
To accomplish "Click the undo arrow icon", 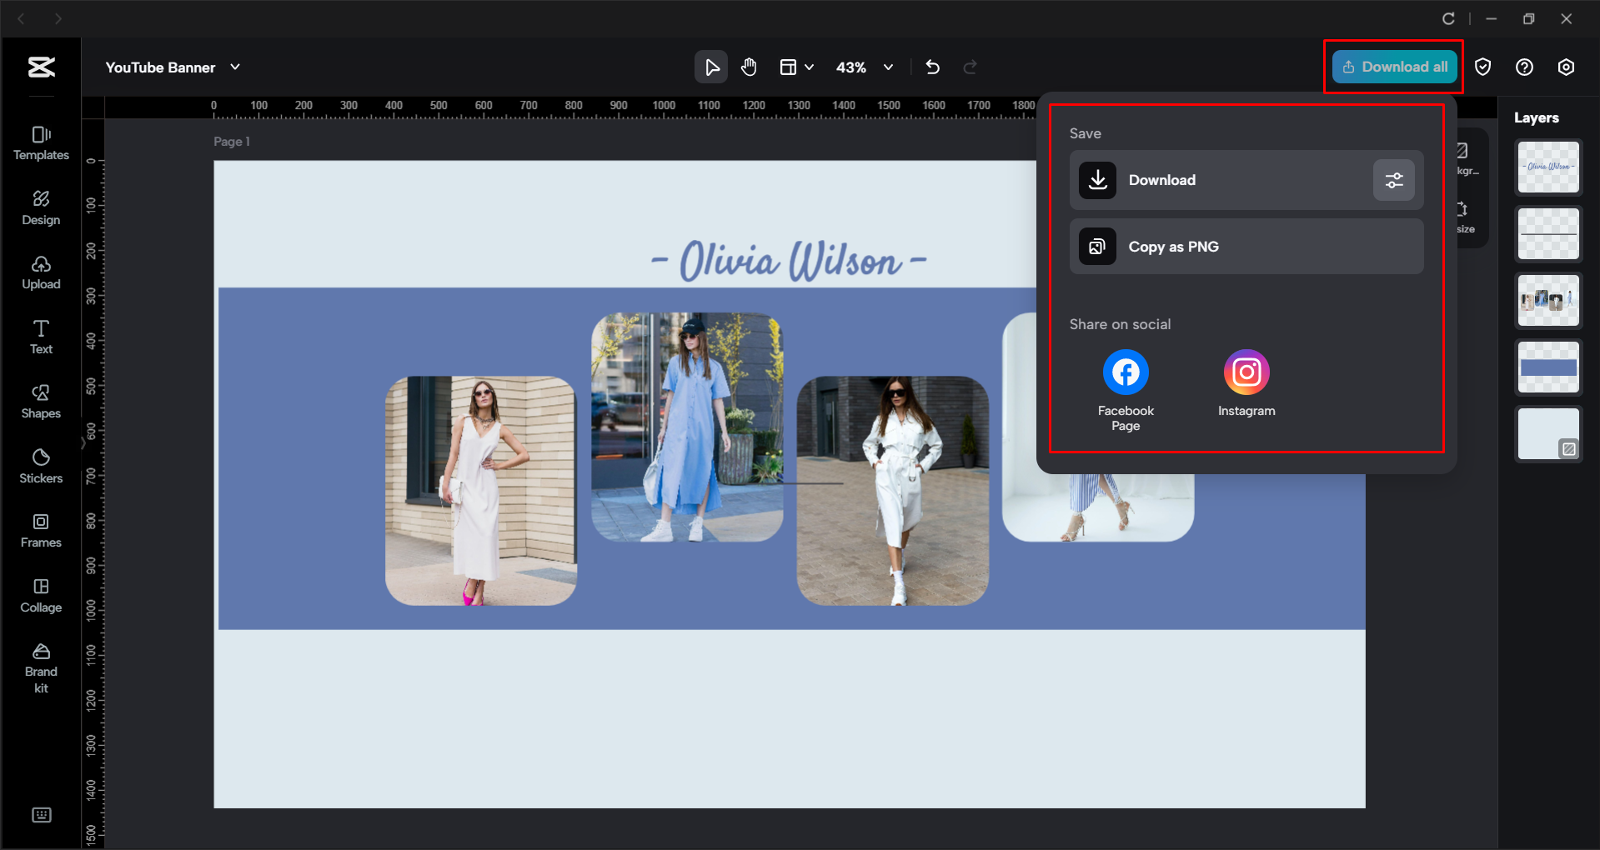I will point(932,67).
